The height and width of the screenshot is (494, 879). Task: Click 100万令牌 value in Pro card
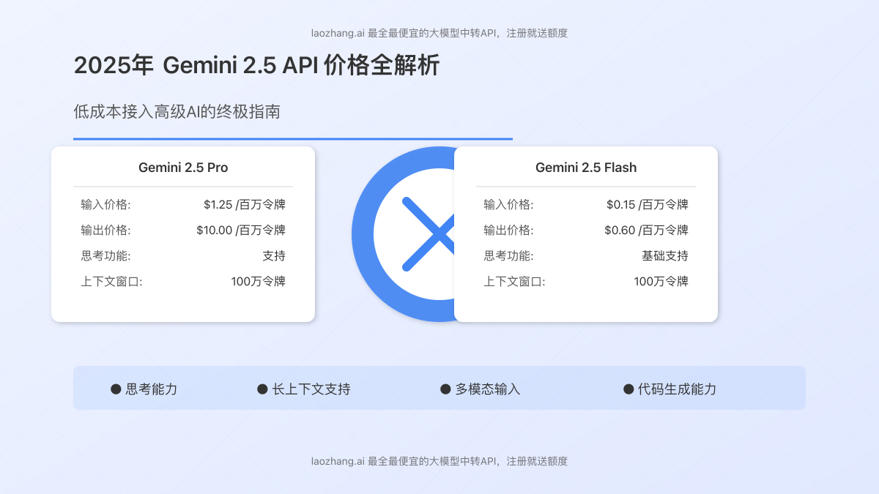pos(259,282)
